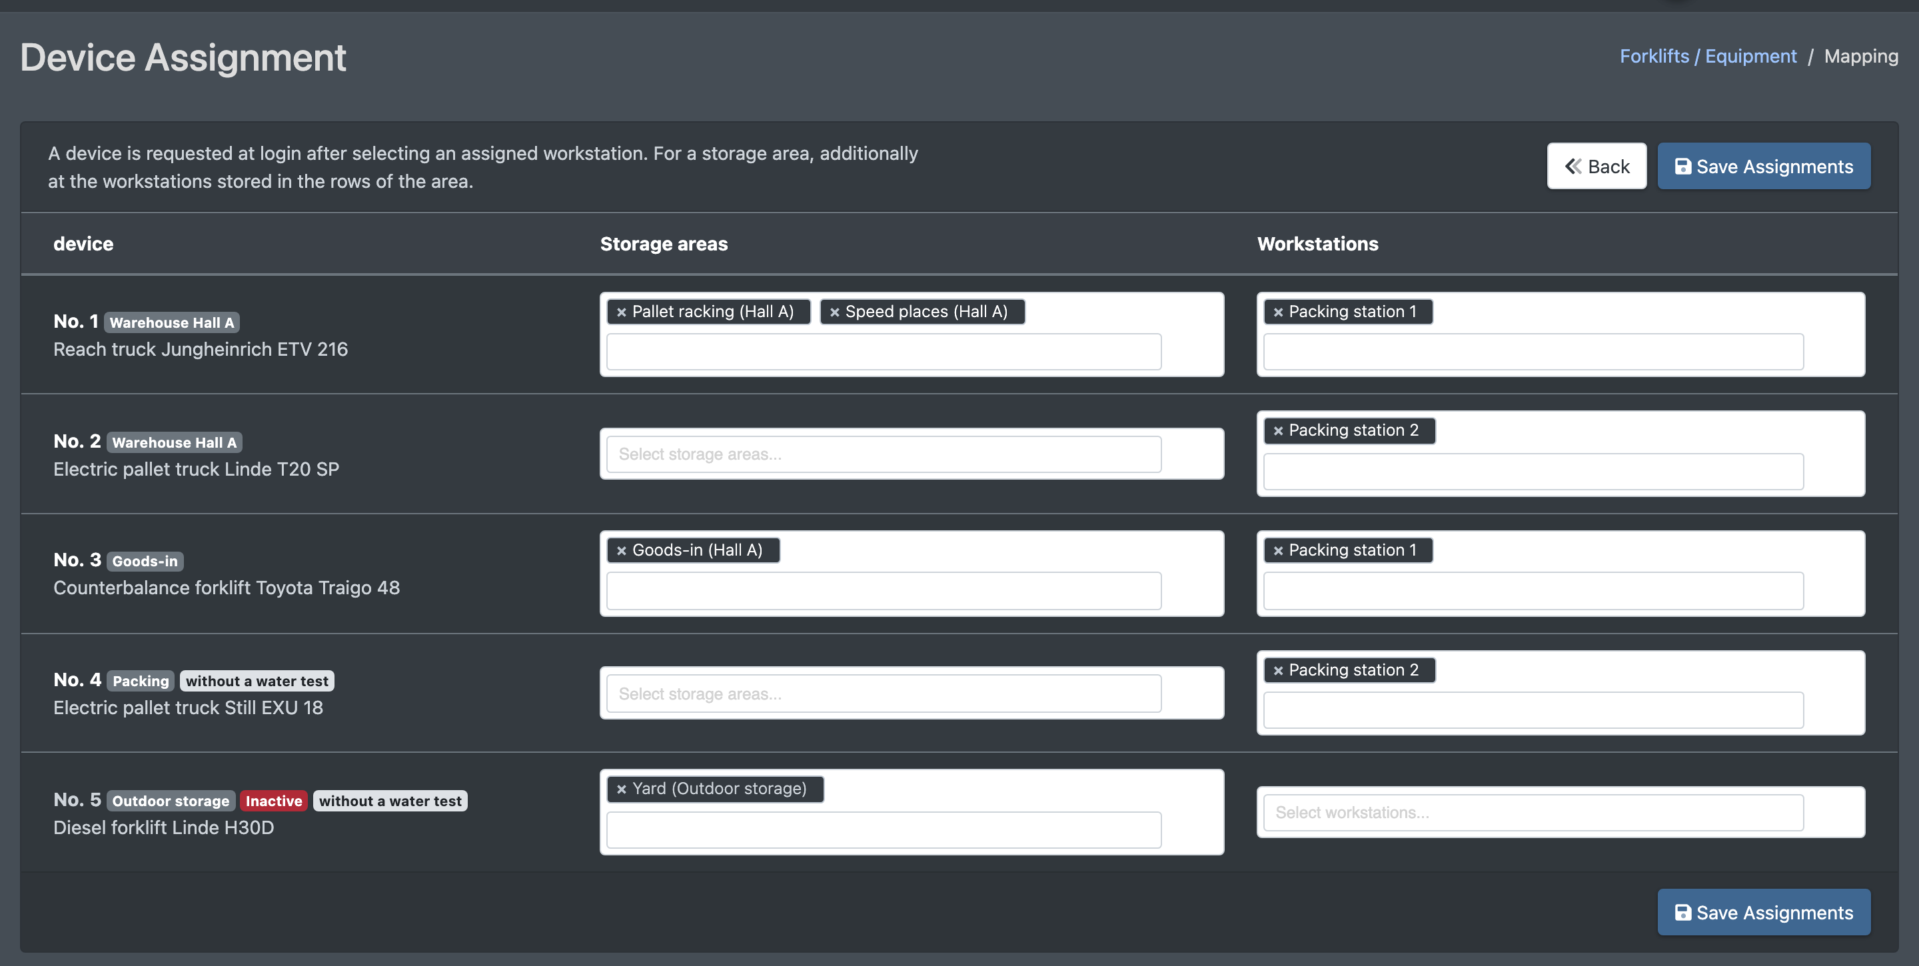Click Warehouse Hall A badge on No. 2
Viewport: 1919px width, 966px height.
coord(175,442)
